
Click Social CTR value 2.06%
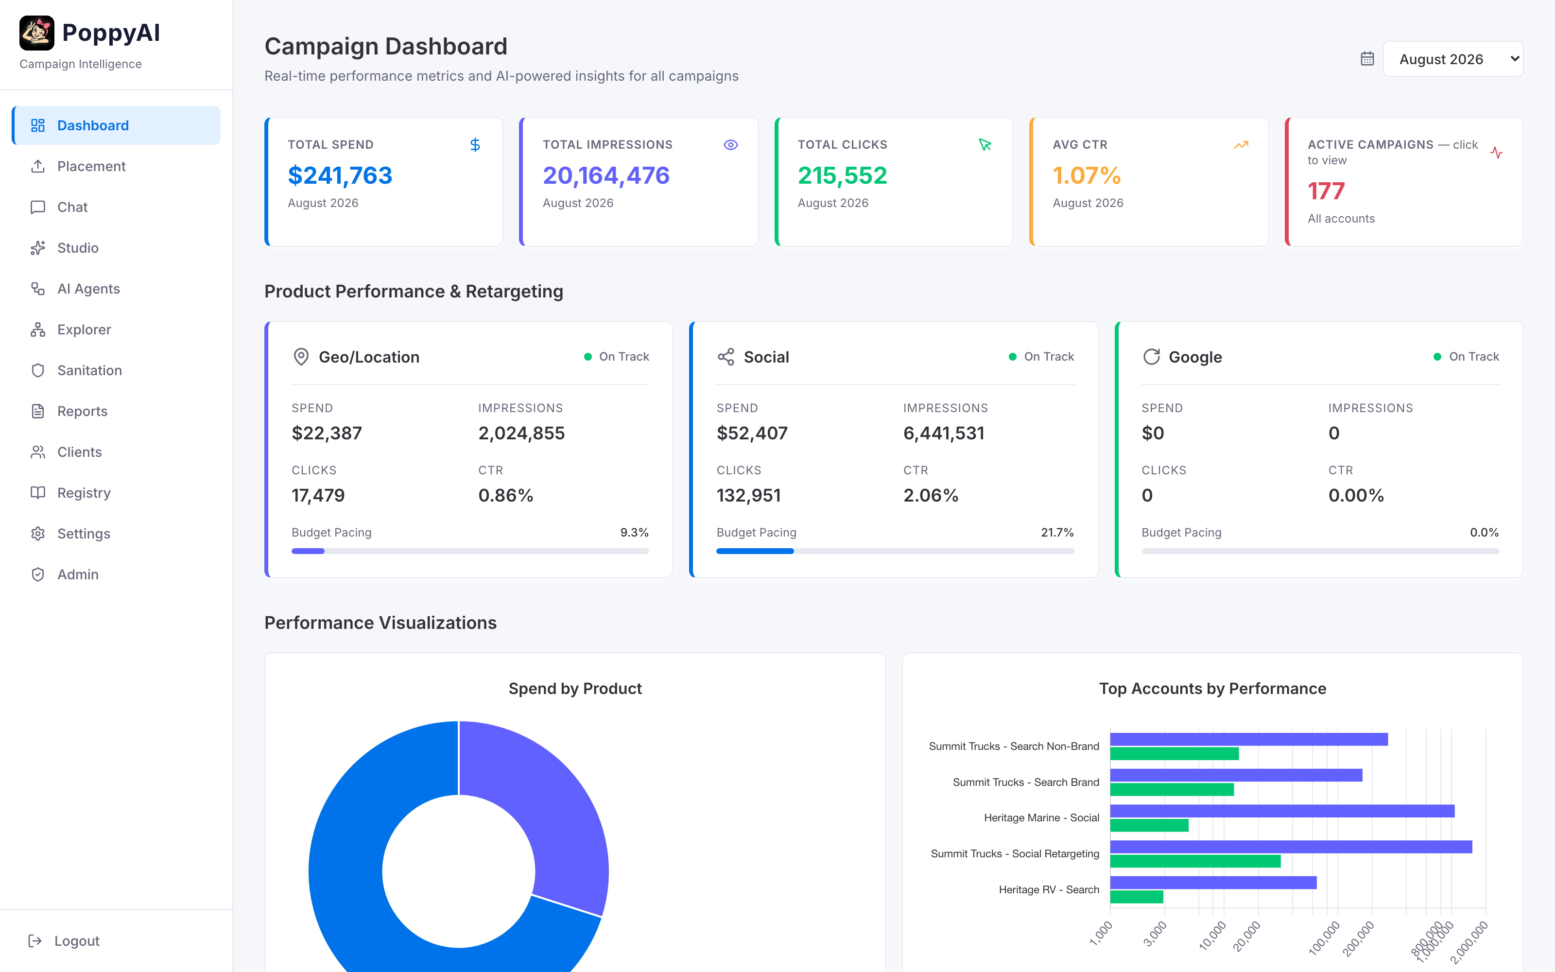[931, 495]
